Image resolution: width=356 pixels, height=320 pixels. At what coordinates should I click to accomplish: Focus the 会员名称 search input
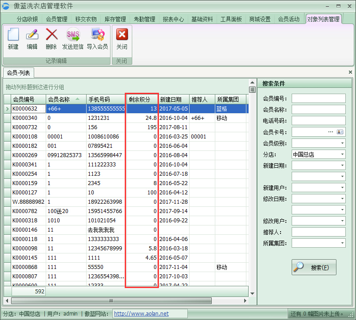tap(319, 110)
